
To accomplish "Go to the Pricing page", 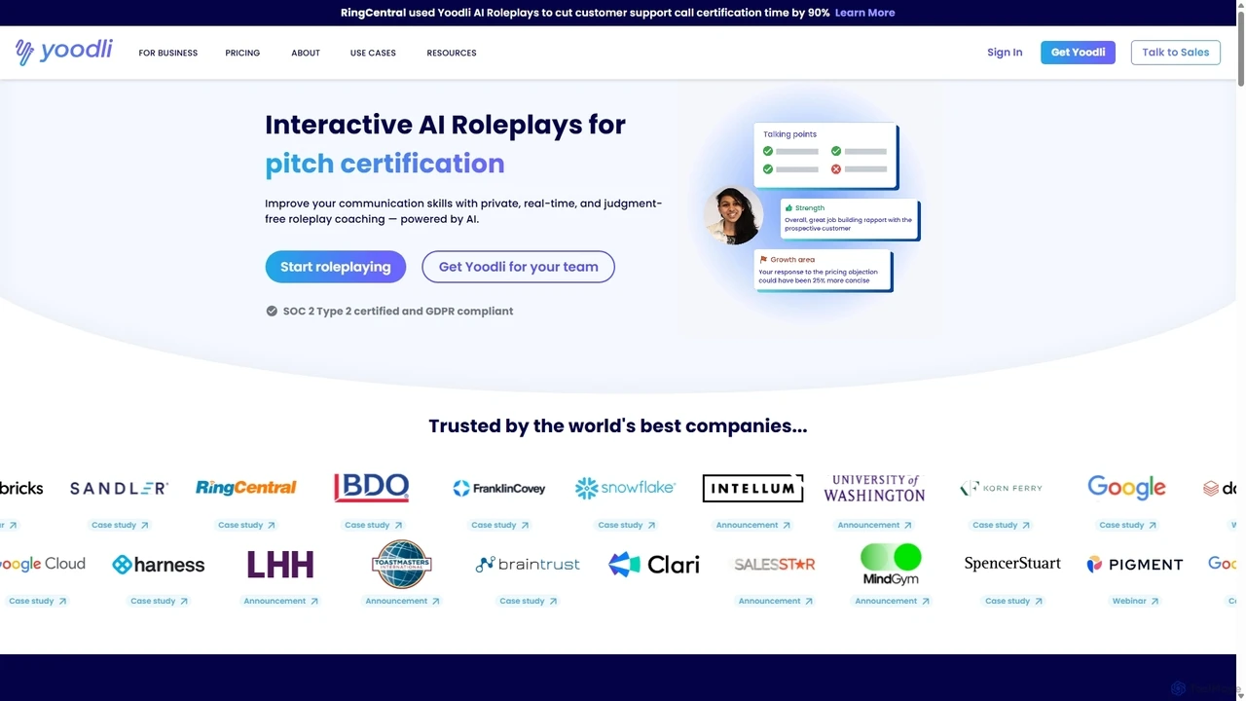I will pos(242,53).
